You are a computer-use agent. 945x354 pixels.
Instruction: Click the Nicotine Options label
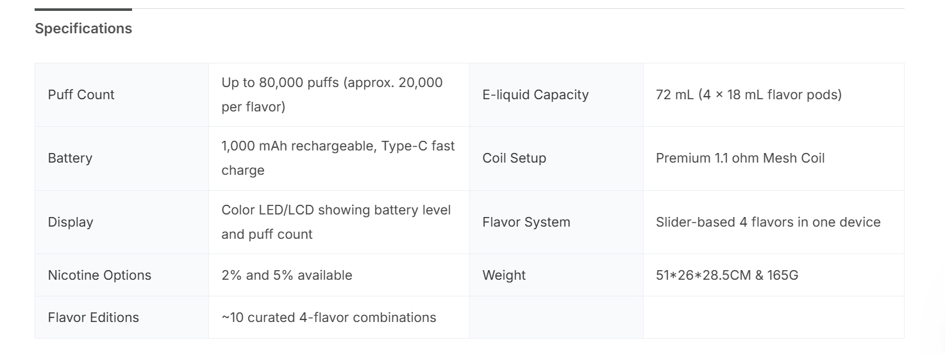[x=99, y=275]
